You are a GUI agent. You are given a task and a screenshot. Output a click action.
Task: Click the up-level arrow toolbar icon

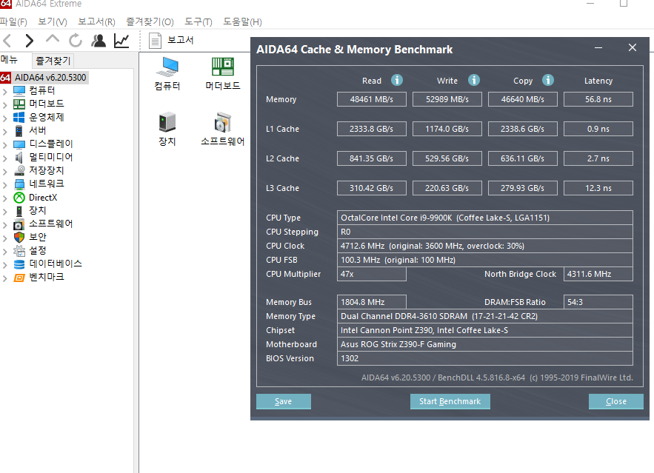[x=52, y=39]
